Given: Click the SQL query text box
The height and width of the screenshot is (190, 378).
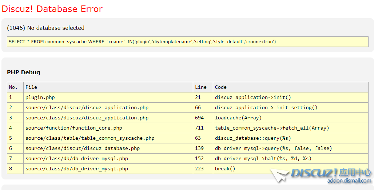Looking at the screenshot, I should click(x=188, y=42).
